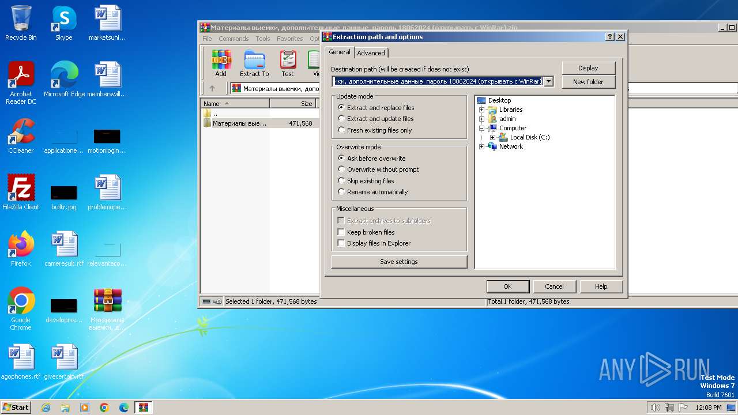
Task: Open the Tools menu in WinRAR
Action: coord(263,39)
